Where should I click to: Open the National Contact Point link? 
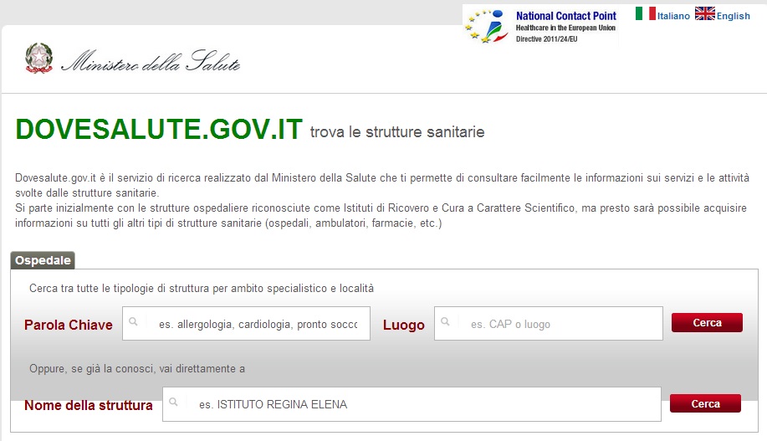[x=565, y=16]
